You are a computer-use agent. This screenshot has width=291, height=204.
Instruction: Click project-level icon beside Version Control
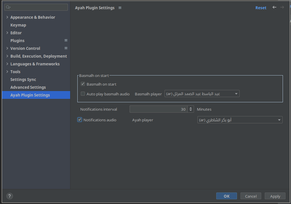tap(66, 48)
